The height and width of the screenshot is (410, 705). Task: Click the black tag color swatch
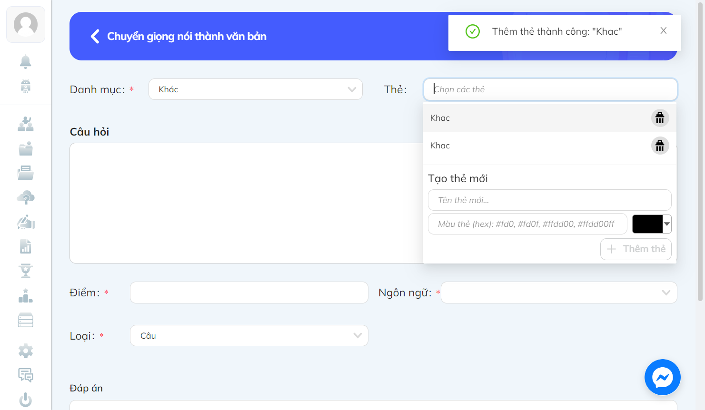tap(647, 224)
